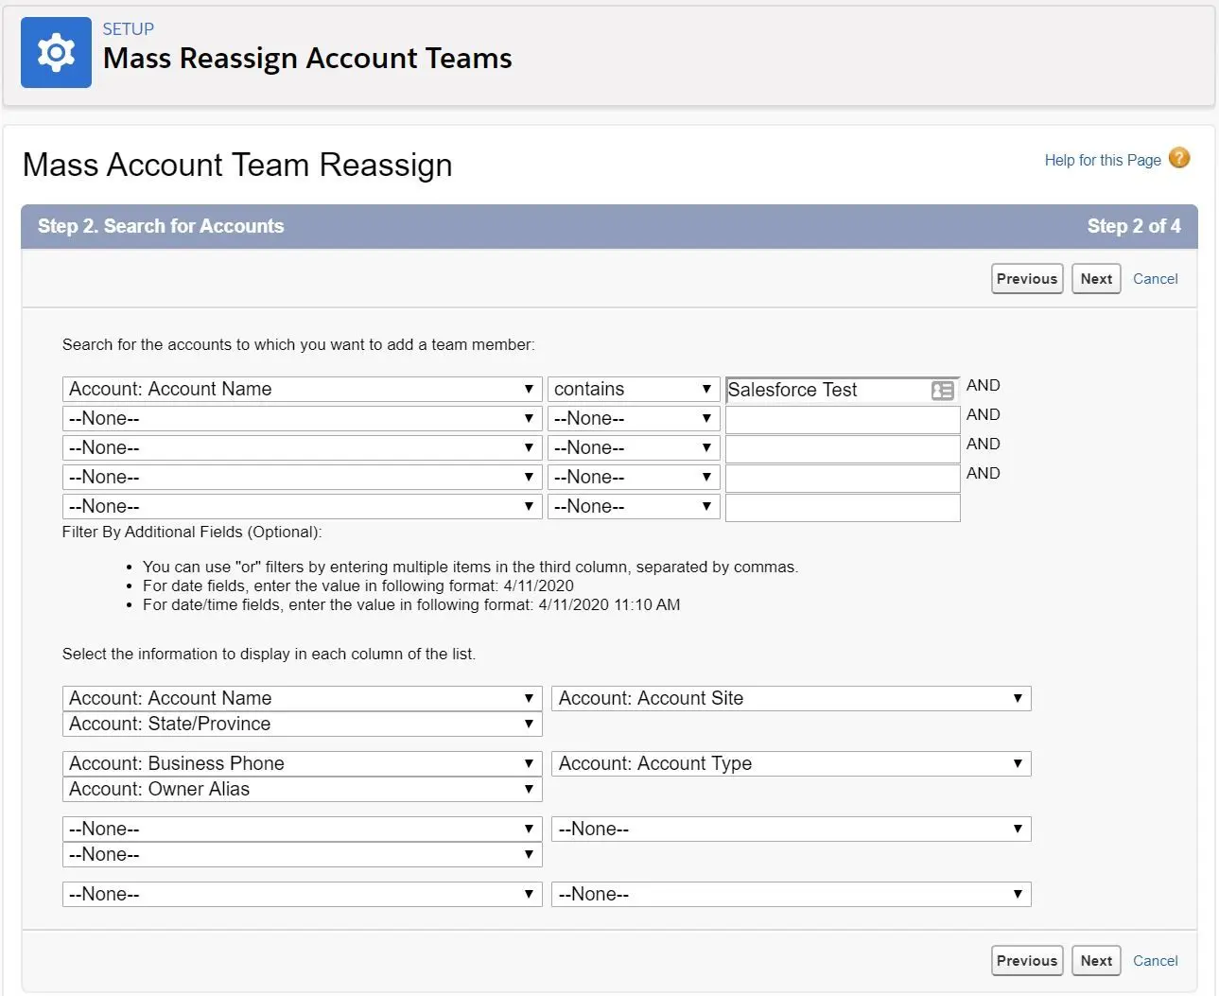Click the fifth filter row value field
Image resolution: width=1219 pixels, height=996 pixels.
(843, 508)
